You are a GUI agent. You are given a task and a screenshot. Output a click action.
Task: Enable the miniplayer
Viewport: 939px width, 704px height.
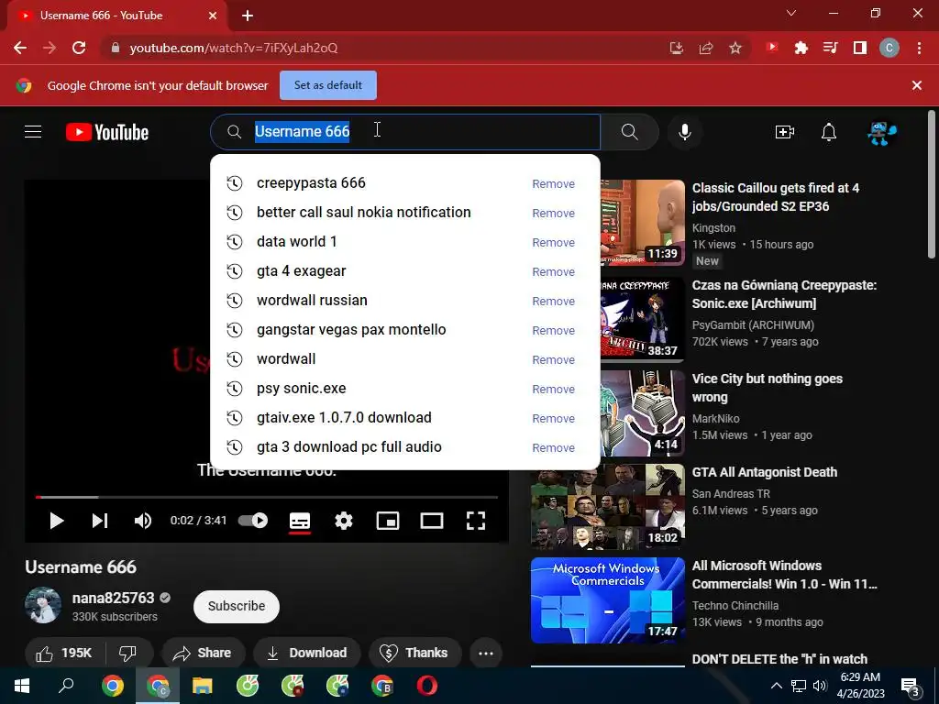pyautogui.click(x=388, y=521)
